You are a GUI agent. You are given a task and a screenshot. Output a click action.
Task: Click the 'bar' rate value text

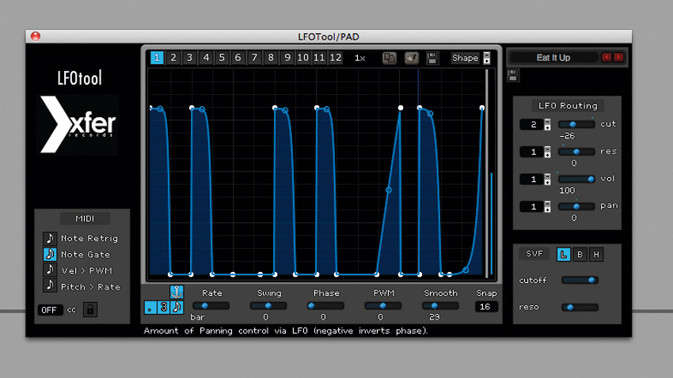click(x=197, y=317)
